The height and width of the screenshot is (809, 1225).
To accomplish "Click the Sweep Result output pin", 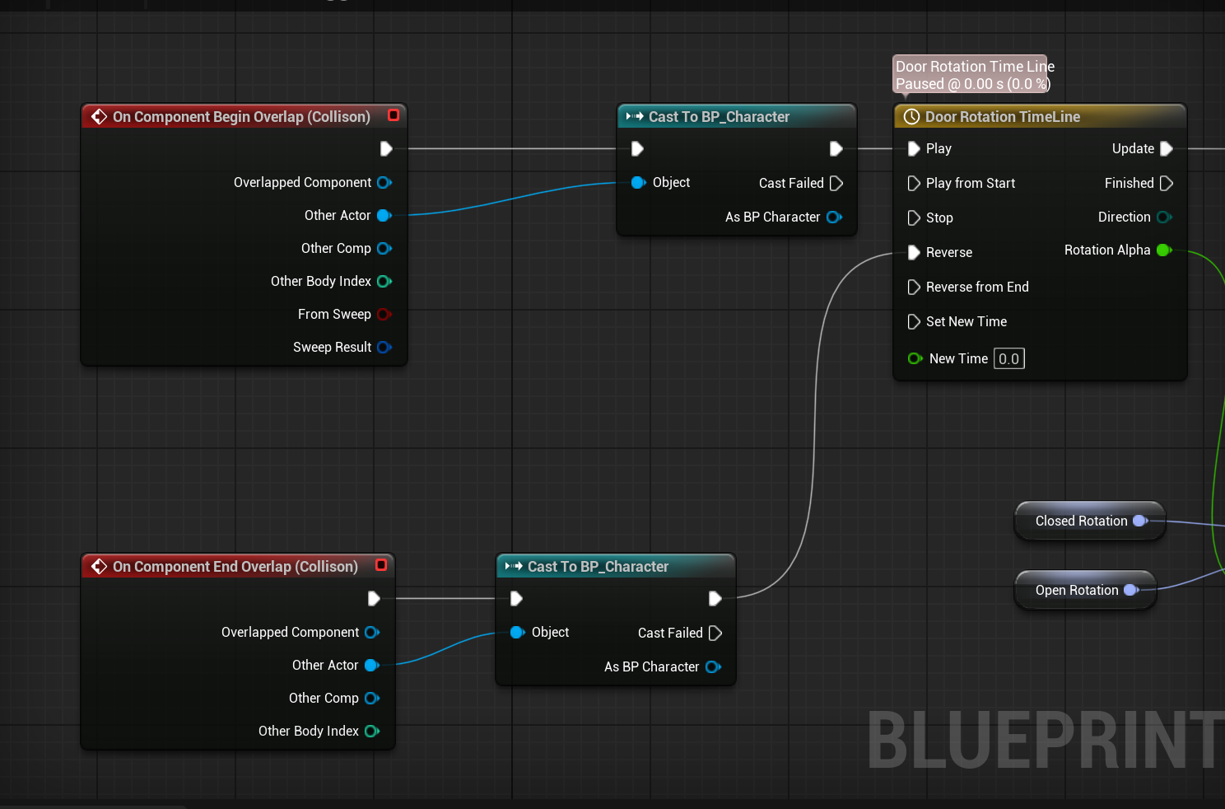I will point(384,347).
